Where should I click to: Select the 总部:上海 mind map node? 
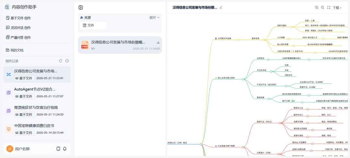[309, 20]
